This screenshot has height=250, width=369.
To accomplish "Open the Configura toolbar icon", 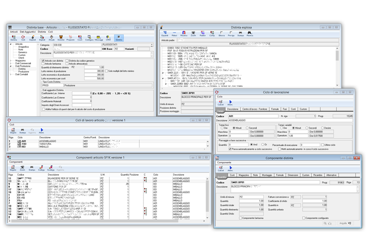I will pos(89,38).
